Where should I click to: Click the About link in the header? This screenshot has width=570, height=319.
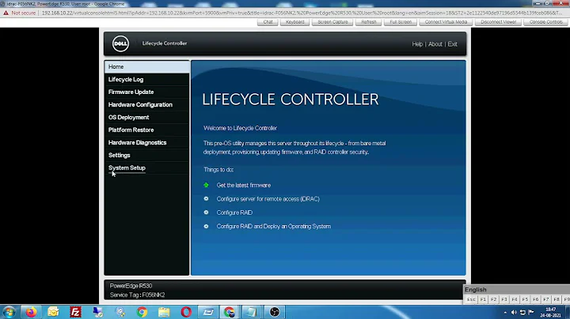pos(435,44)
